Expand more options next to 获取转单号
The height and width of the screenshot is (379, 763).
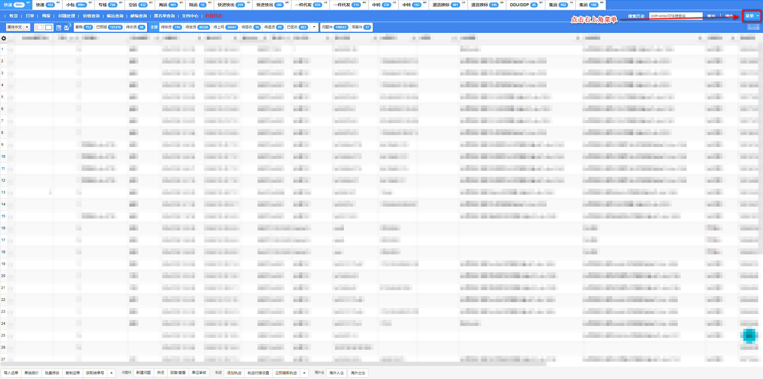111,373
